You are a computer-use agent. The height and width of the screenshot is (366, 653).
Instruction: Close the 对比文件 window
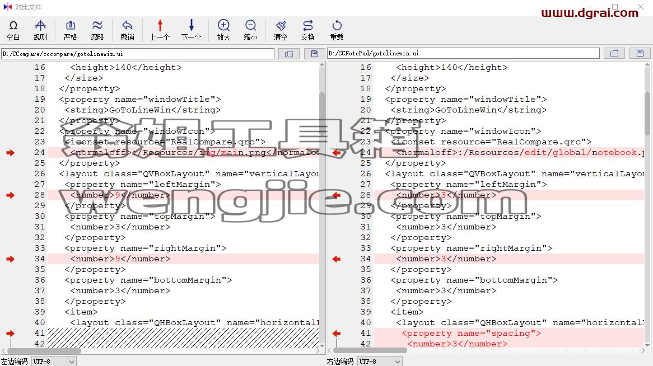pos(641,7)
